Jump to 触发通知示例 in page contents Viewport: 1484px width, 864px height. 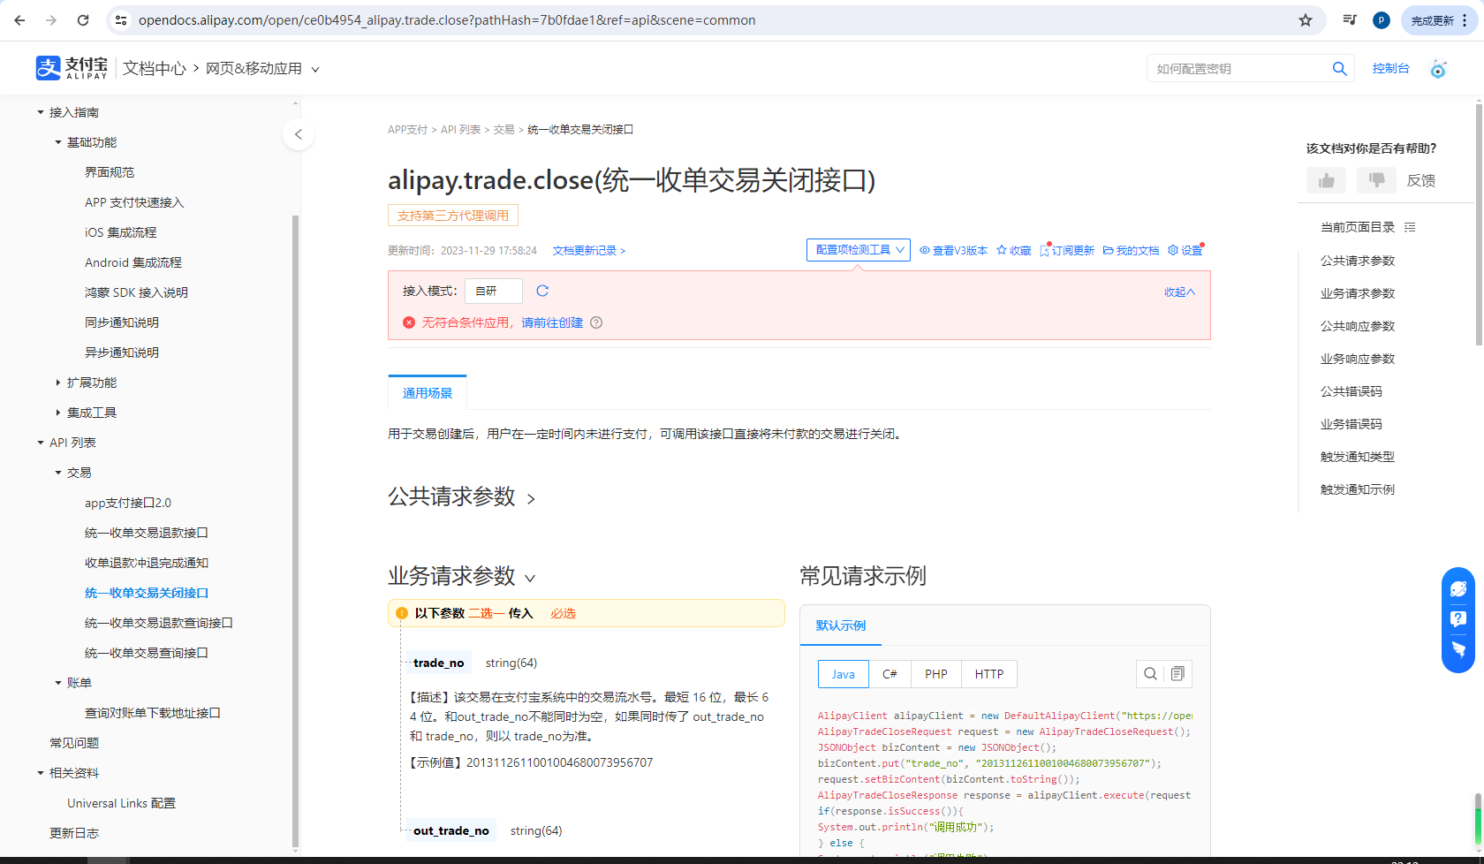1357,489
